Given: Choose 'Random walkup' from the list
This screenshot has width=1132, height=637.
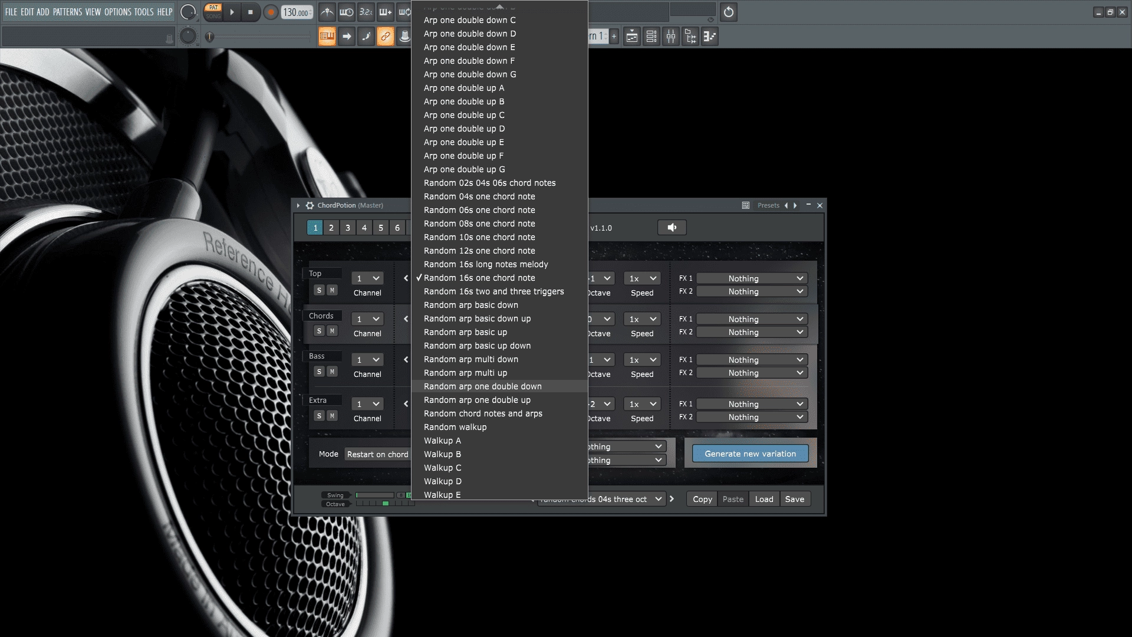Looking at the screenshot, I should pyautogui.click(x=499, y=427).
